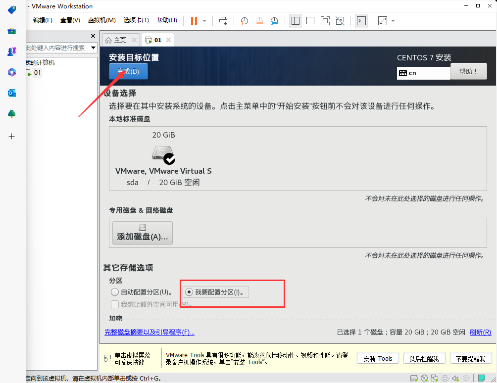Open the chess pieces sidebar icon
This screenshot has height=383, width=497.
[x=12, y=51]
